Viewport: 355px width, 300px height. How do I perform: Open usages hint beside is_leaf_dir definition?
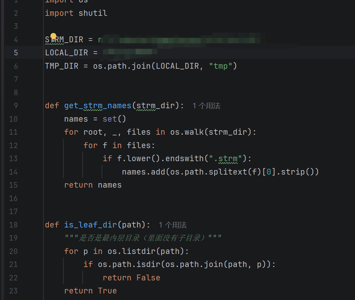(x=173, y=225)
